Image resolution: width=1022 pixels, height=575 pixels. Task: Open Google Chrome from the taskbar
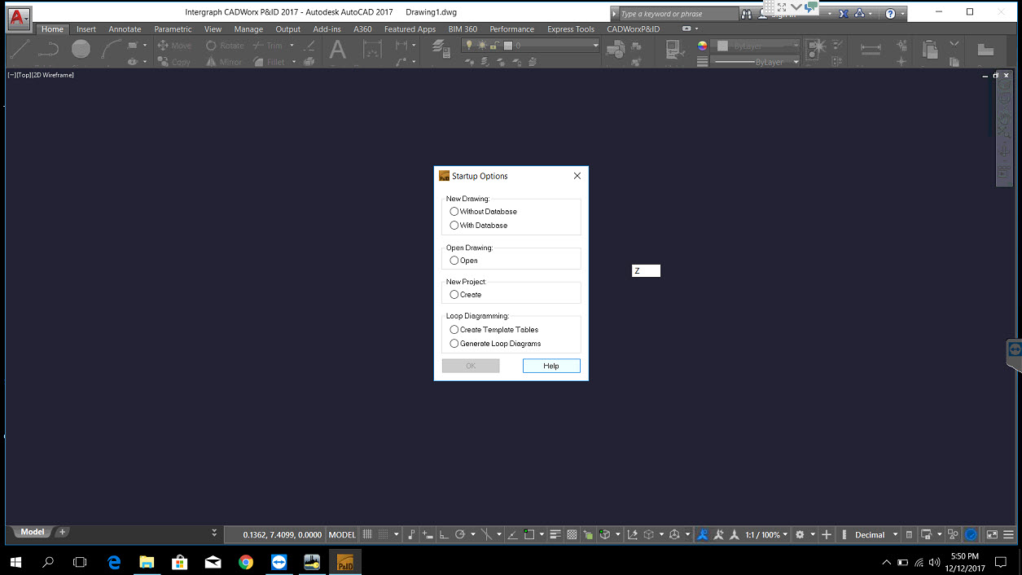click(x=246, y=562)
